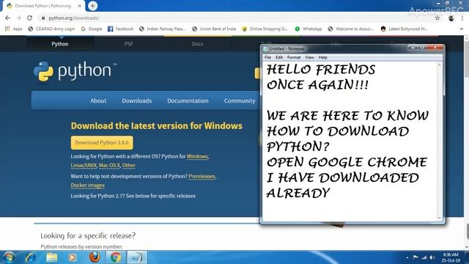Click the address bar URL

coord(74,18)
